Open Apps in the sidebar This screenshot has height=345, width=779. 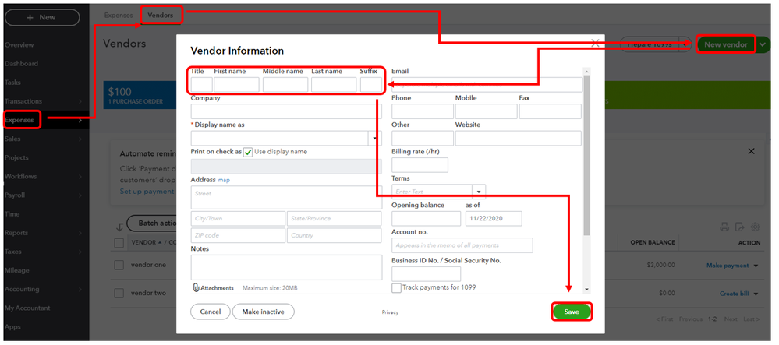coord(12,326)
